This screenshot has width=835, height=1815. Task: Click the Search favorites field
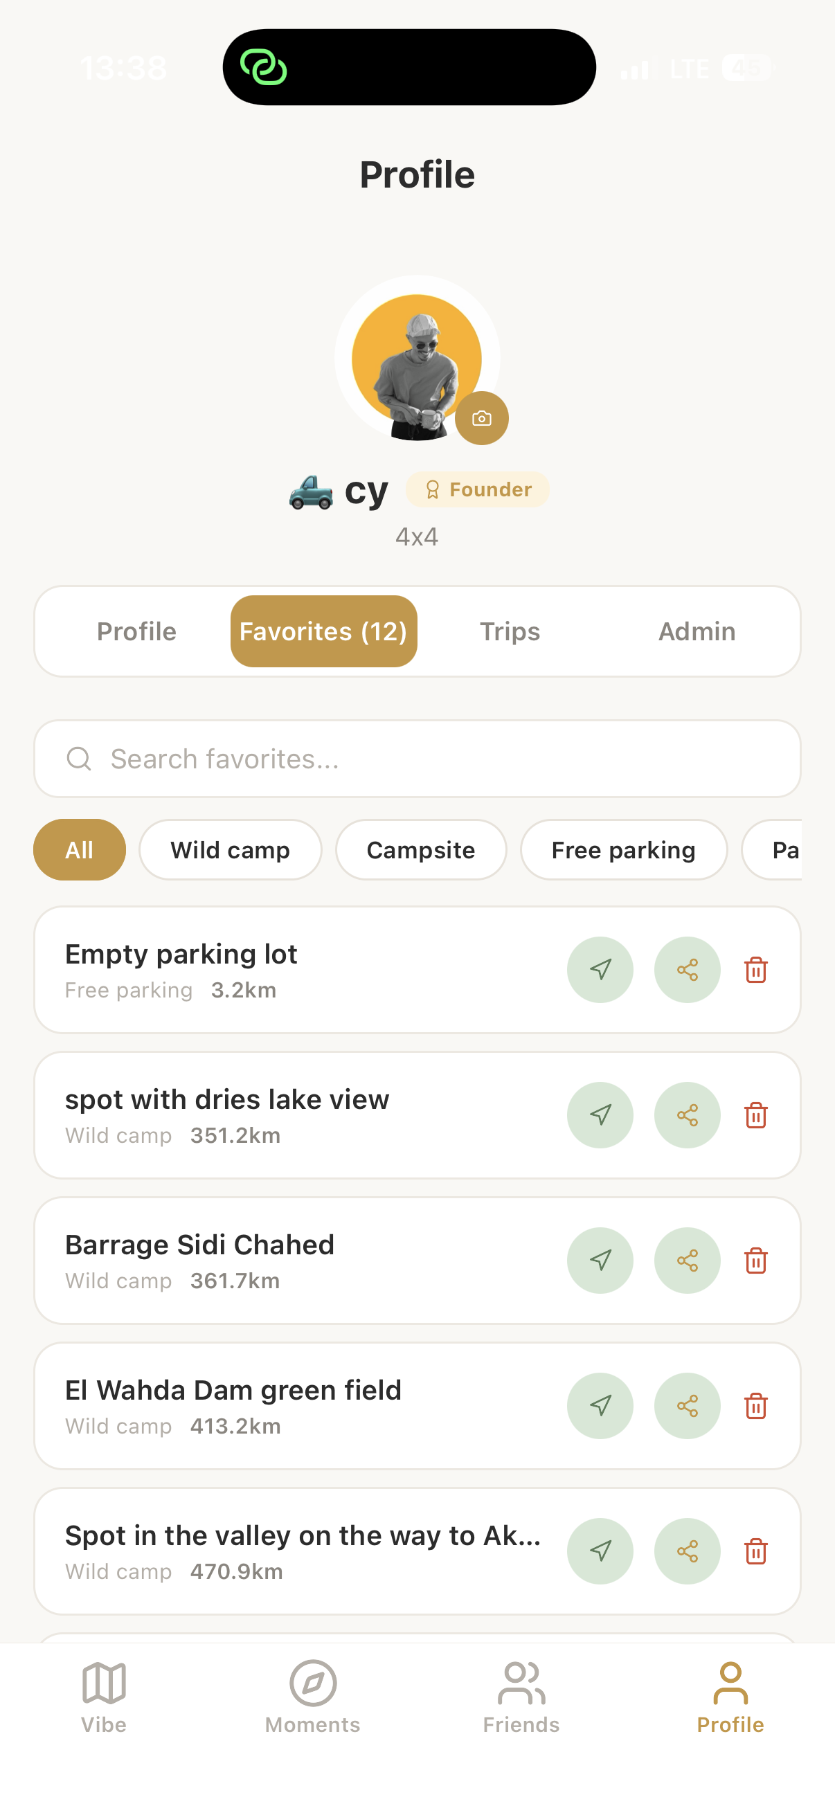[x=417, y=759]
